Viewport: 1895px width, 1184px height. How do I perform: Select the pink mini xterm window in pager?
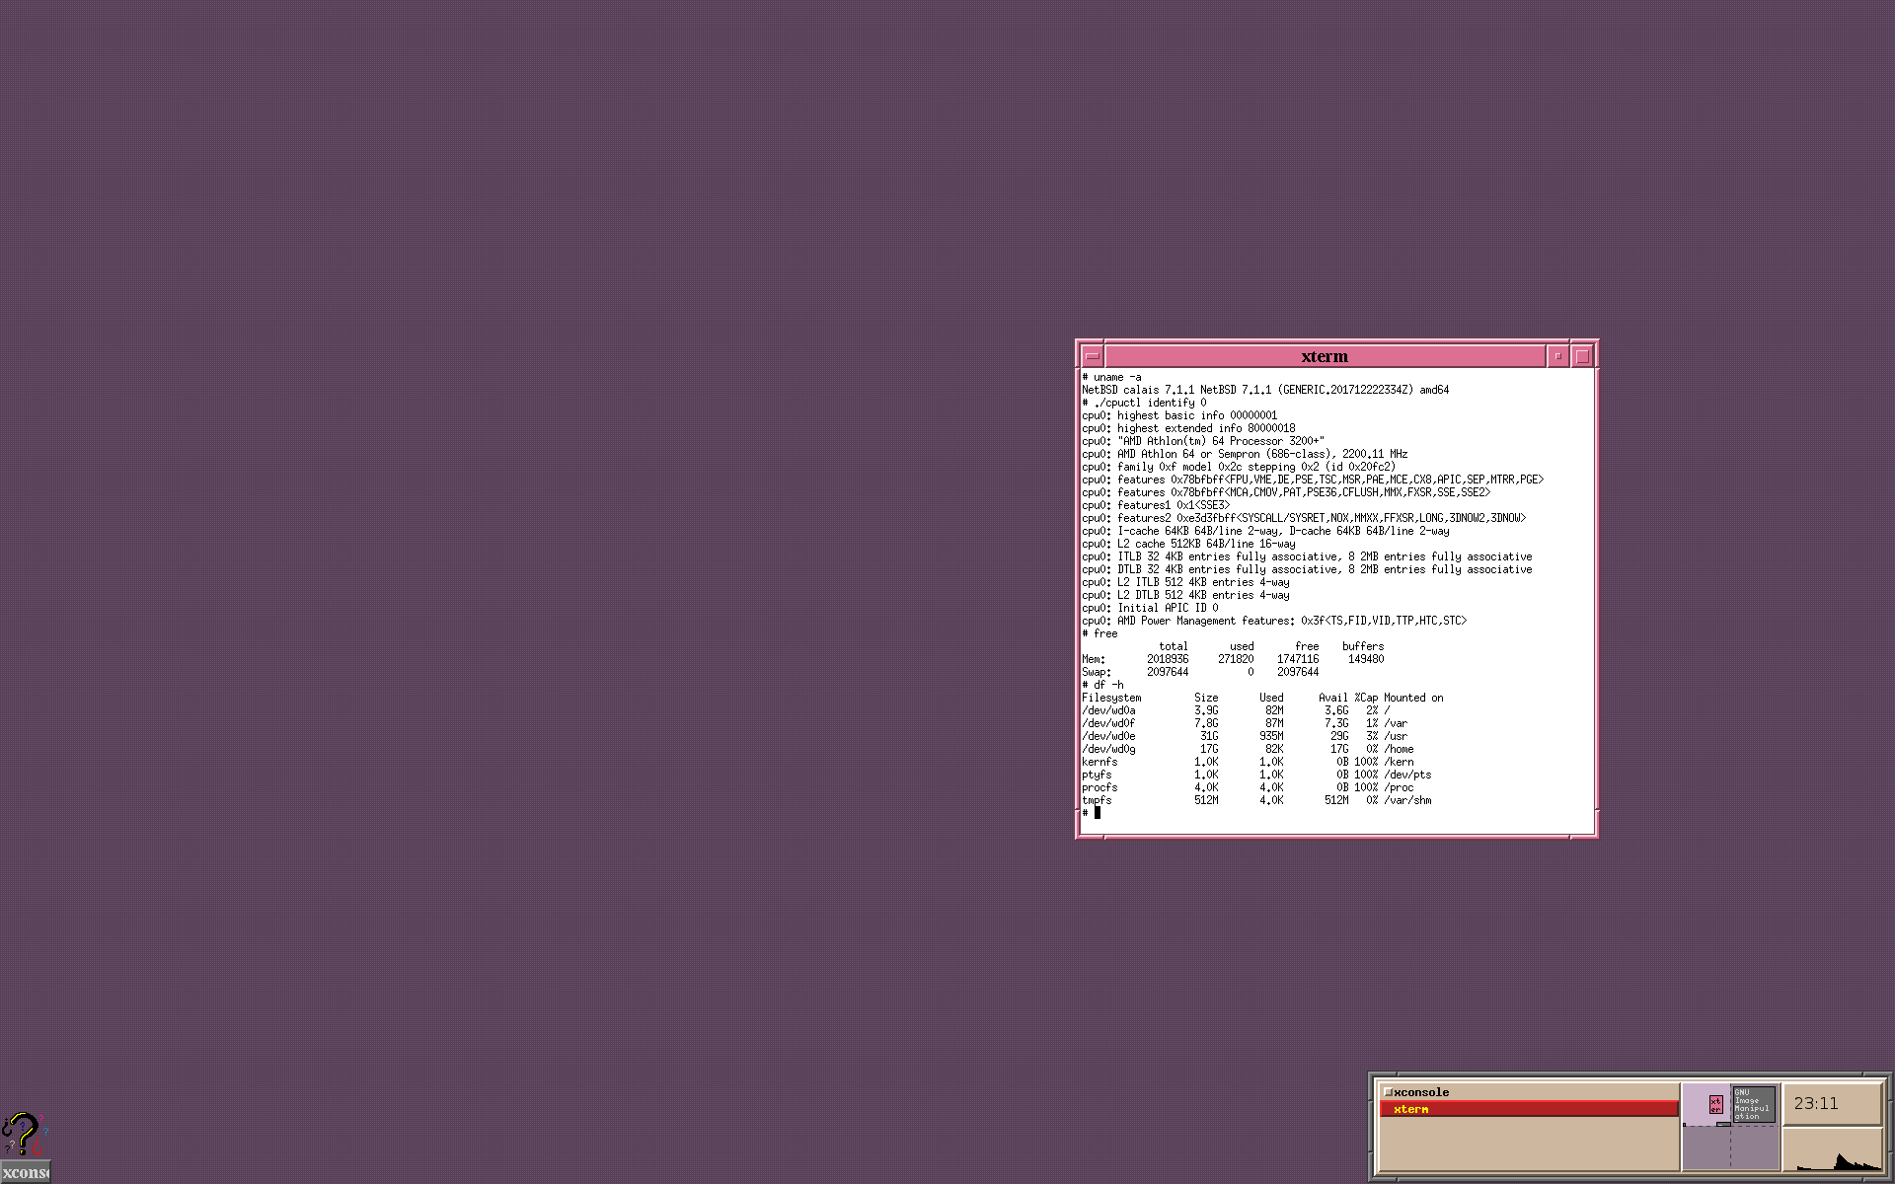(x=1715, y=1104)
